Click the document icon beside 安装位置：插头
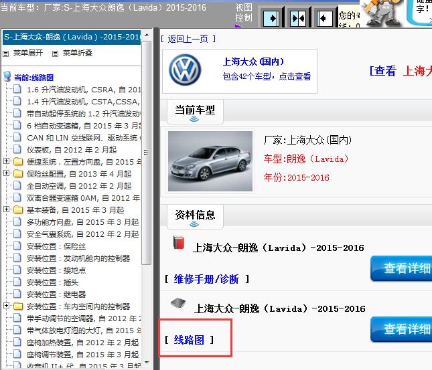The width and height of the screenshot is (432, 370). (17, 282)
